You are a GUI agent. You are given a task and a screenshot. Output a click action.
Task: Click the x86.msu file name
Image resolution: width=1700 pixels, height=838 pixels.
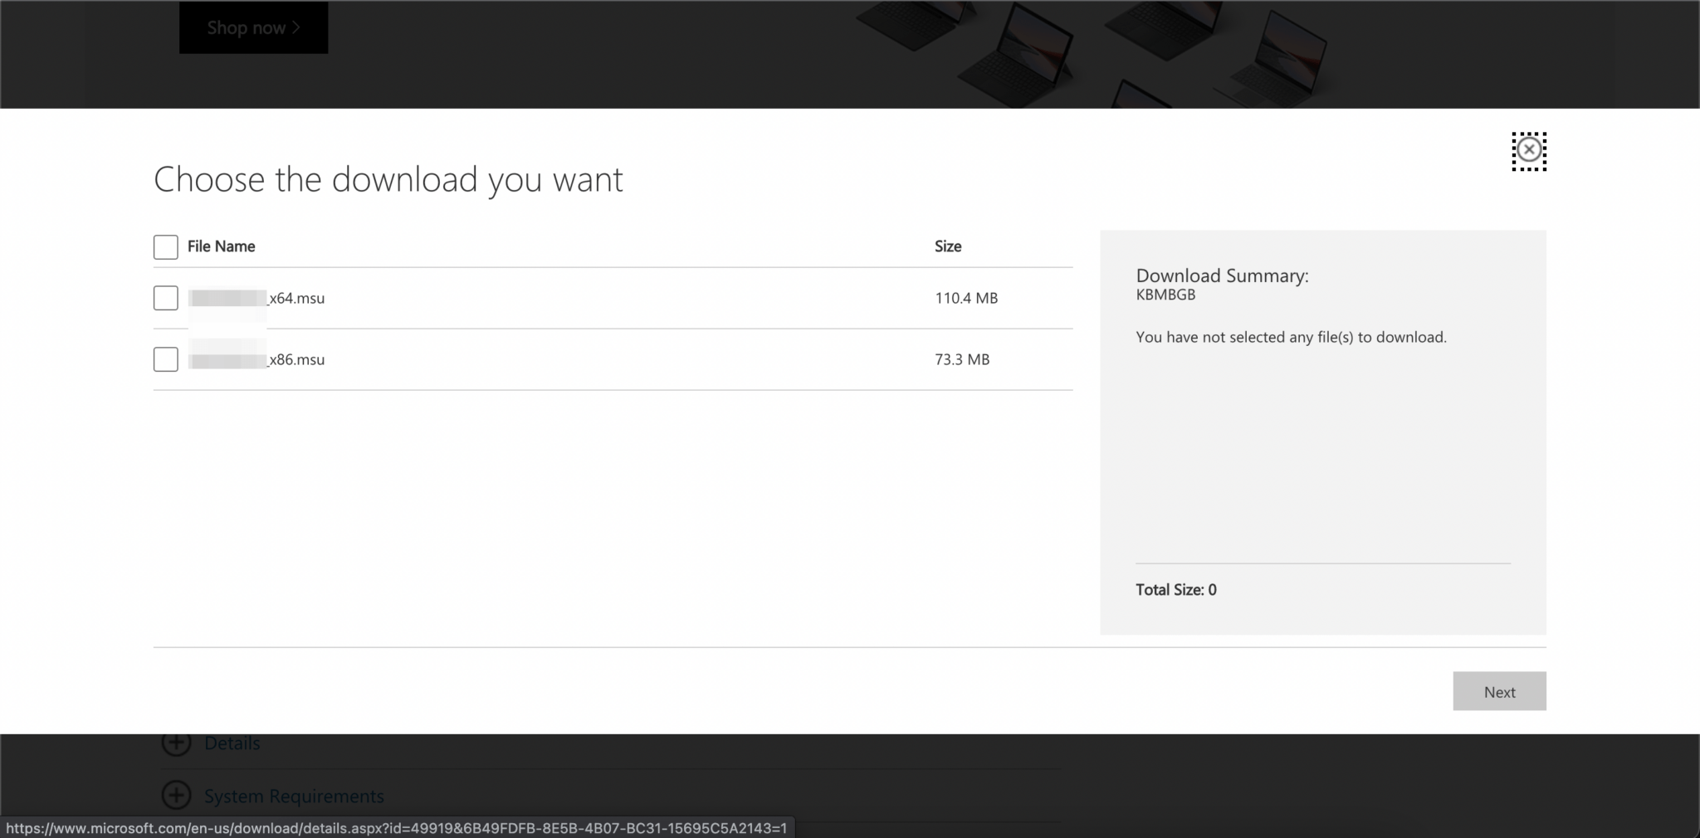[x=256, y=359]
